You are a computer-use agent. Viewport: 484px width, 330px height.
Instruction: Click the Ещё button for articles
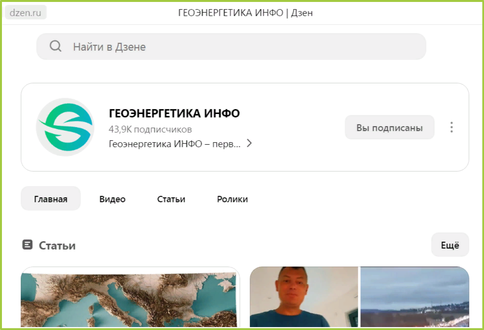click(x=450, y=245)
